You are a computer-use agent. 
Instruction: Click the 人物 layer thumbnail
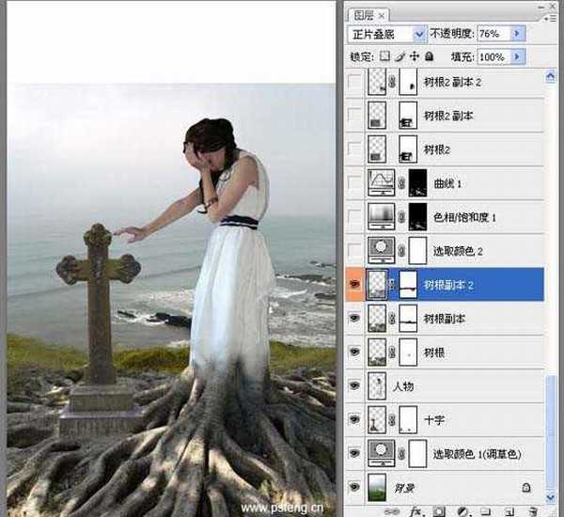point(377,385)
